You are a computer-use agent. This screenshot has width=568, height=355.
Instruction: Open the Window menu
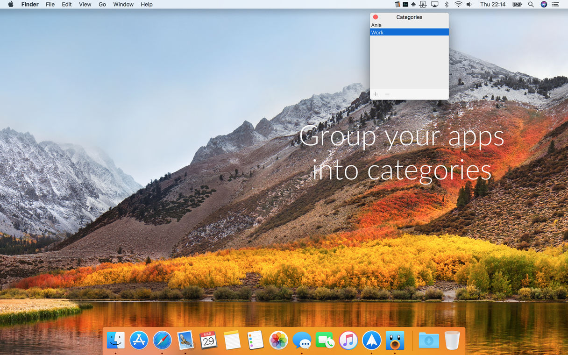point(123,4)
